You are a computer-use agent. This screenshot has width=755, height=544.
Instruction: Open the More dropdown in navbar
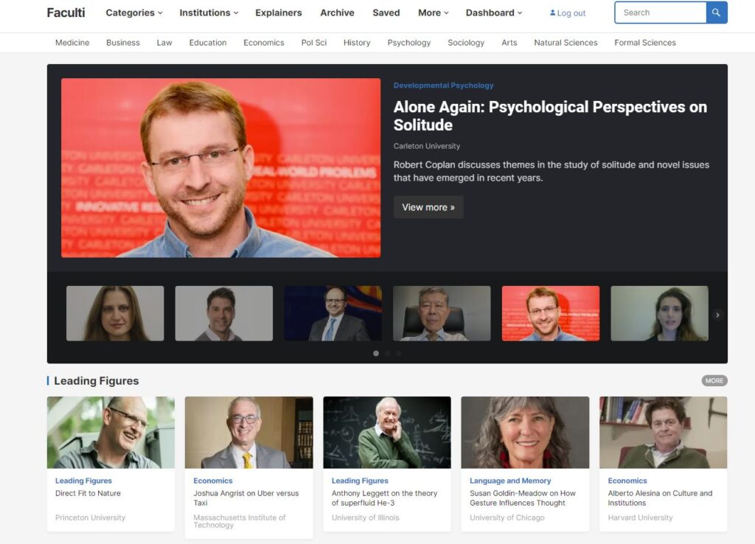pyautogui.click(x=433, y=13)
